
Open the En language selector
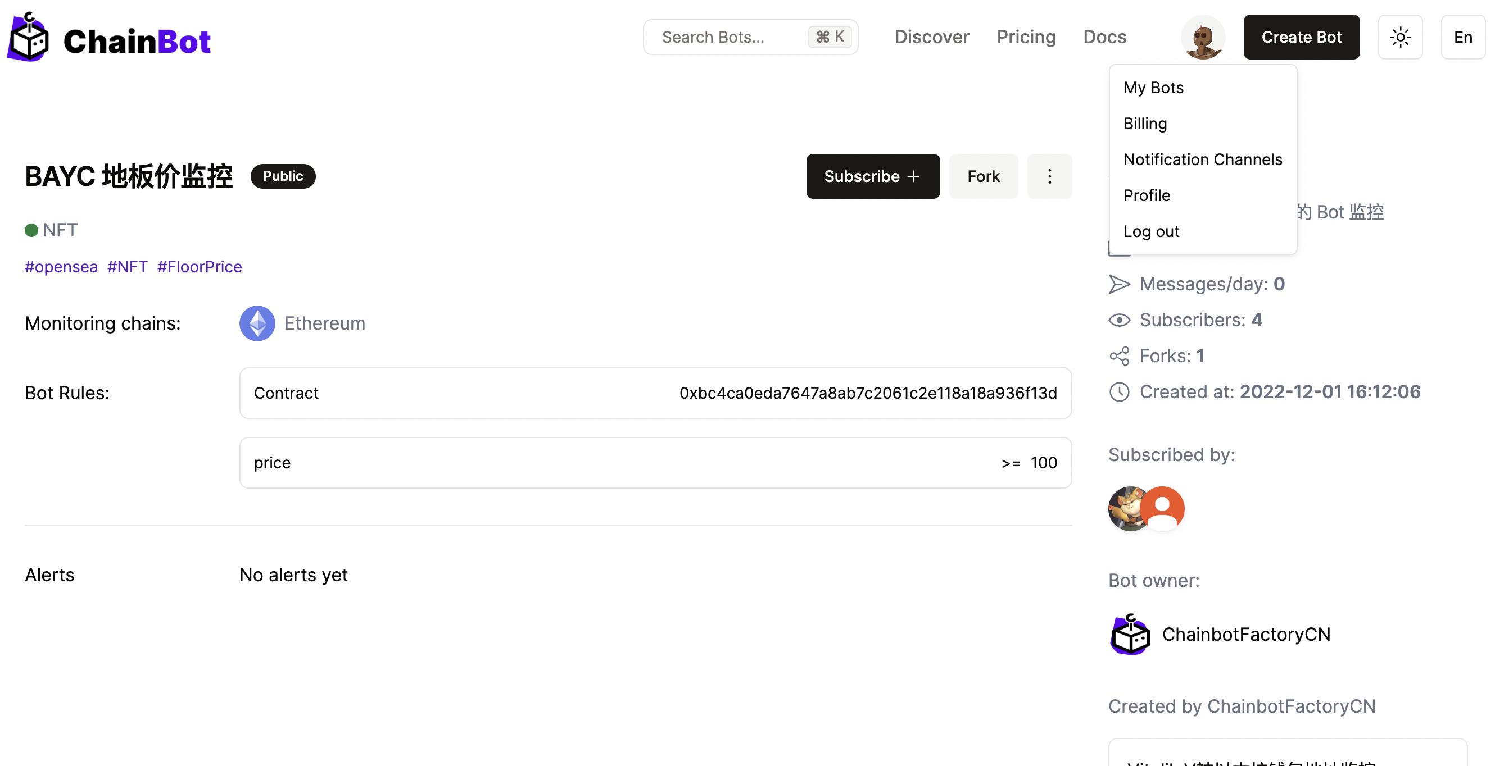pyautogui.click(x=1462, y=37)
